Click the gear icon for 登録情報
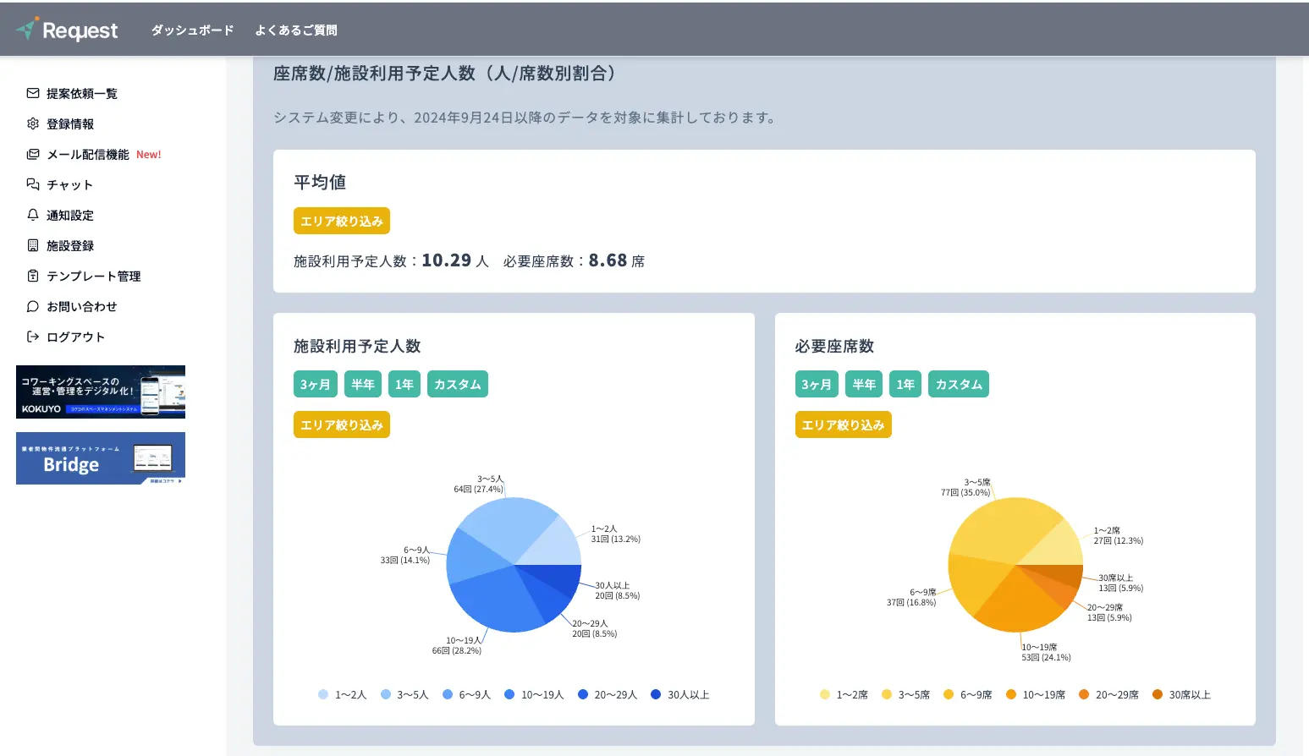1309x756 pixels. tap(33, 123)
